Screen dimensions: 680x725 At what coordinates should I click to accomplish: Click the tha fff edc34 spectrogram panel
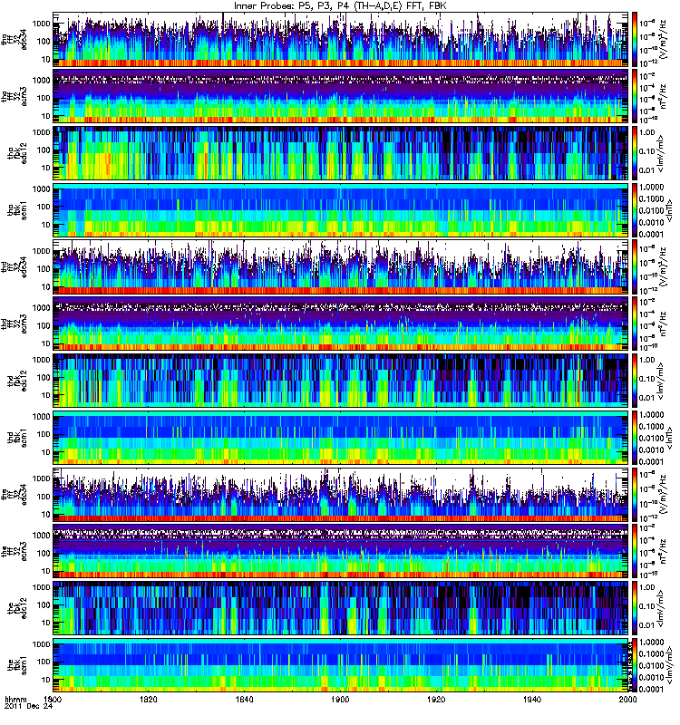(341, 39)
